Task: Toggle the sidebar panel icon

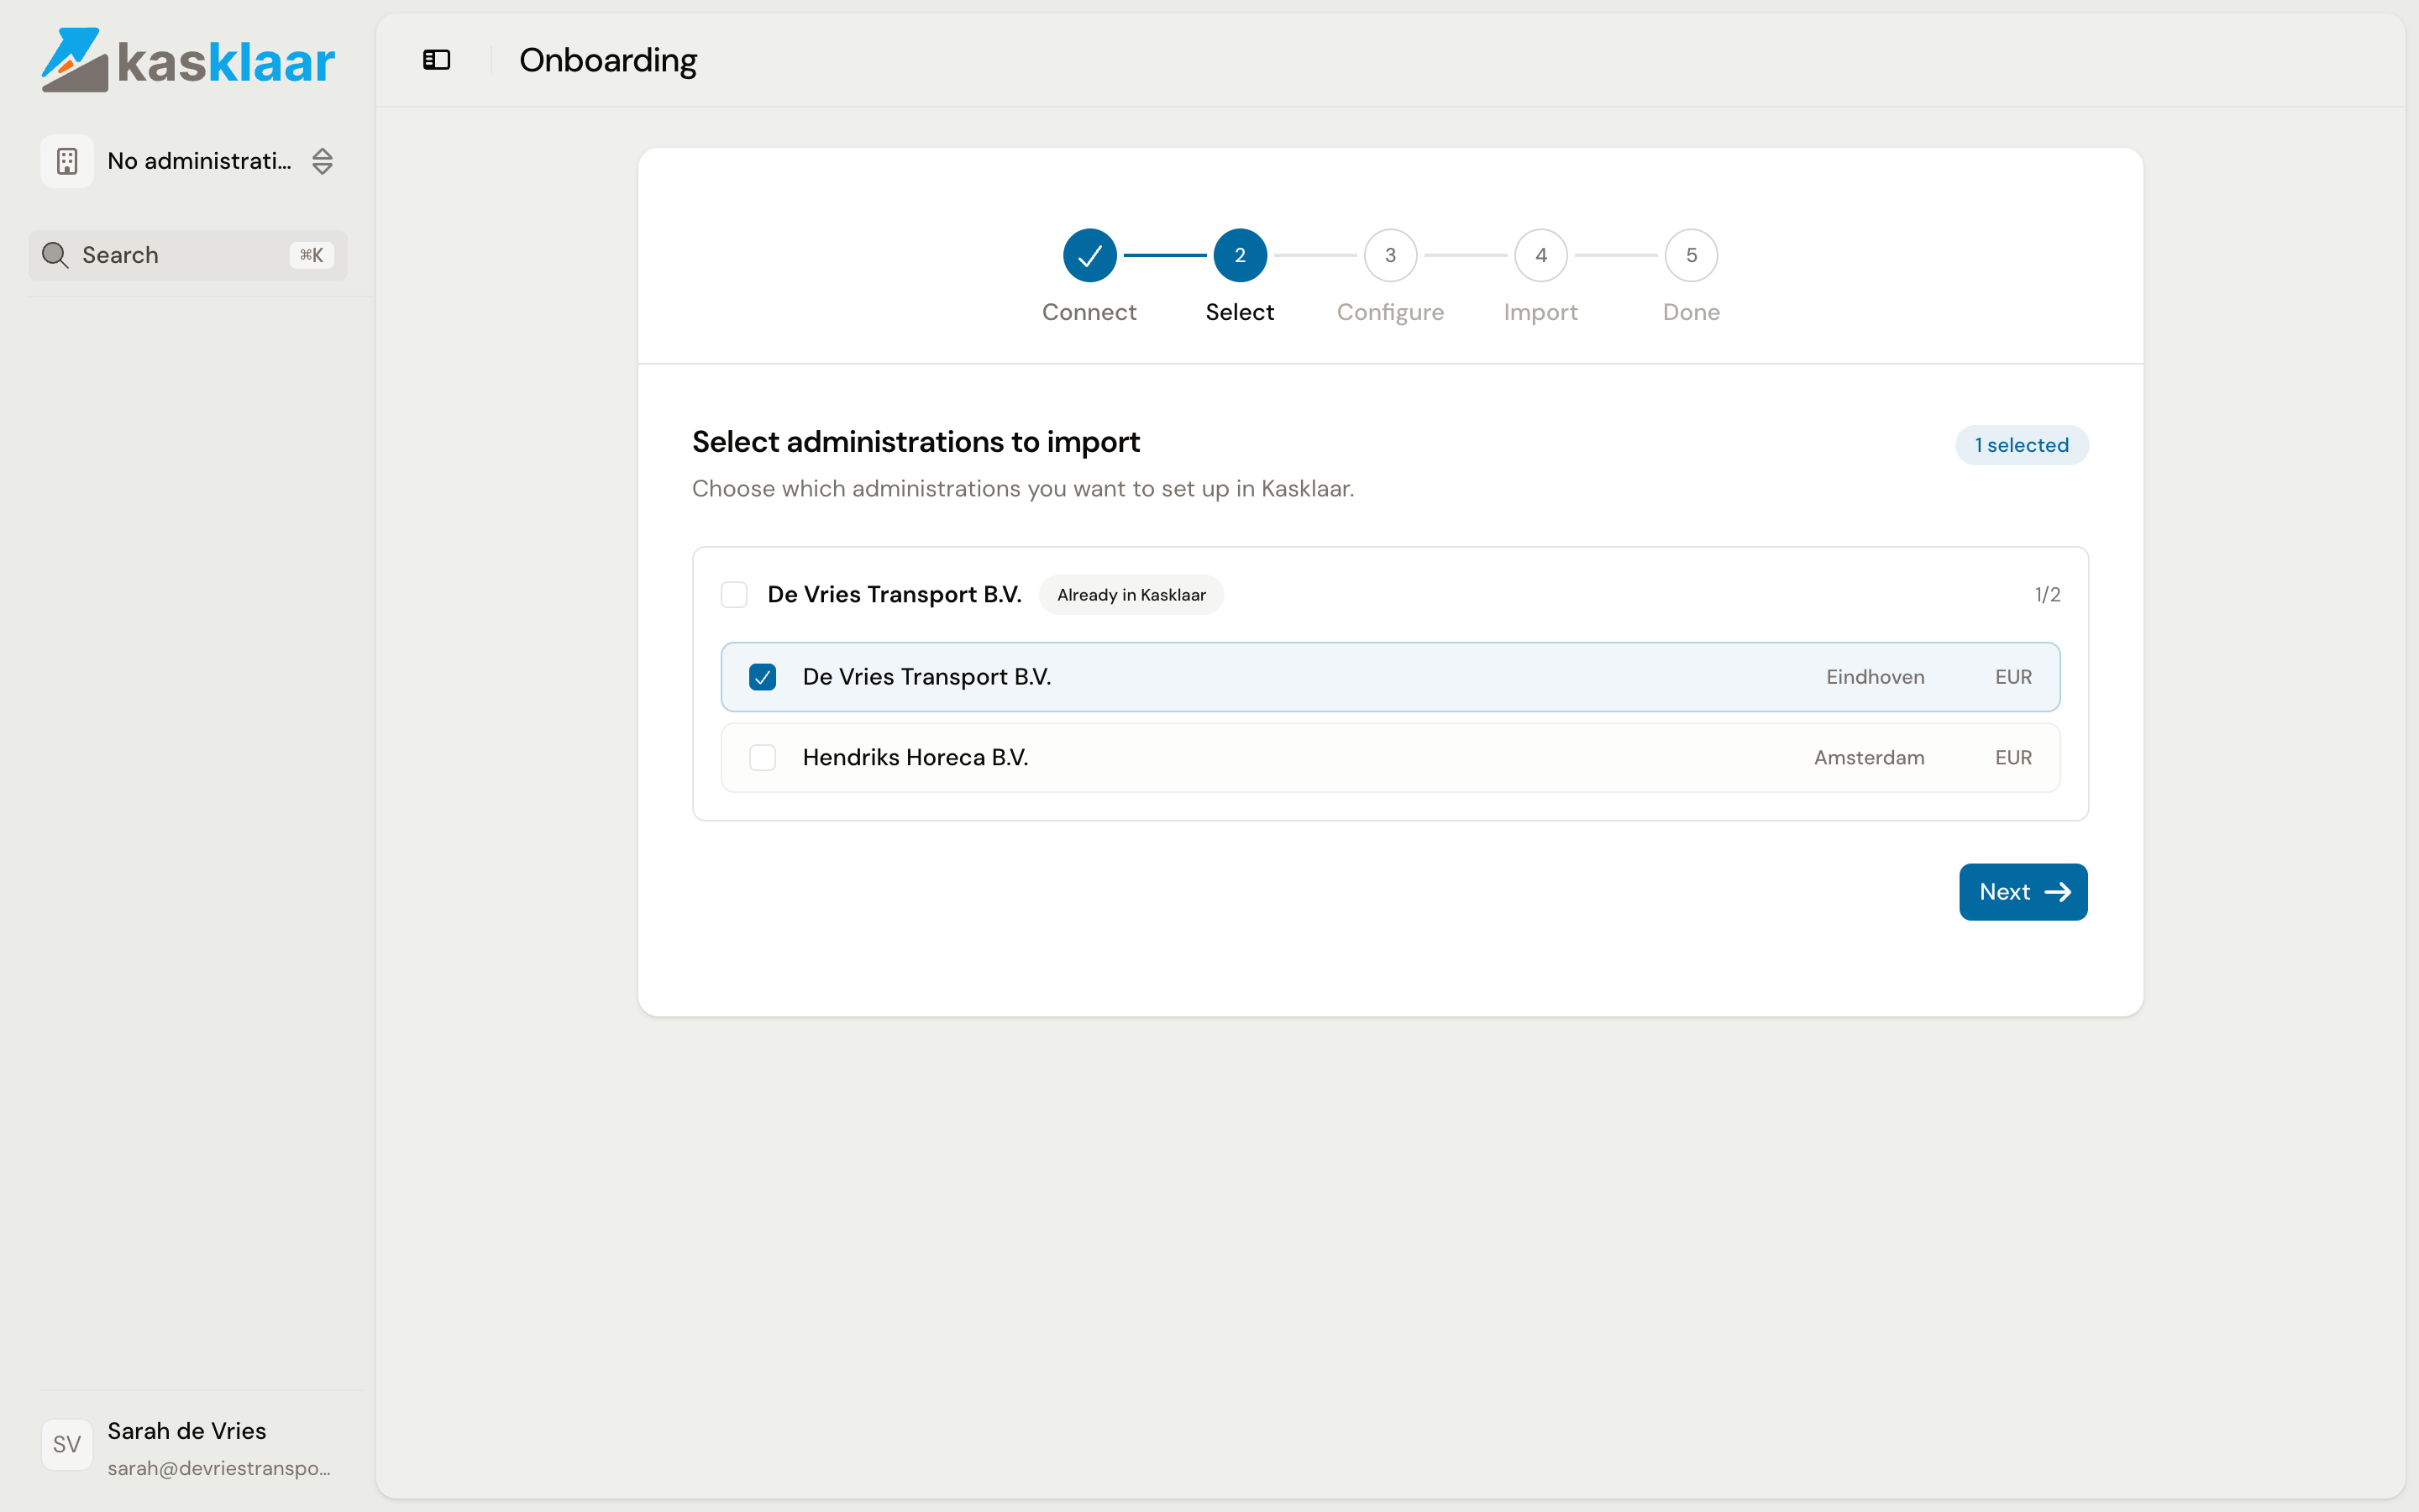Action: coord(437,60)
